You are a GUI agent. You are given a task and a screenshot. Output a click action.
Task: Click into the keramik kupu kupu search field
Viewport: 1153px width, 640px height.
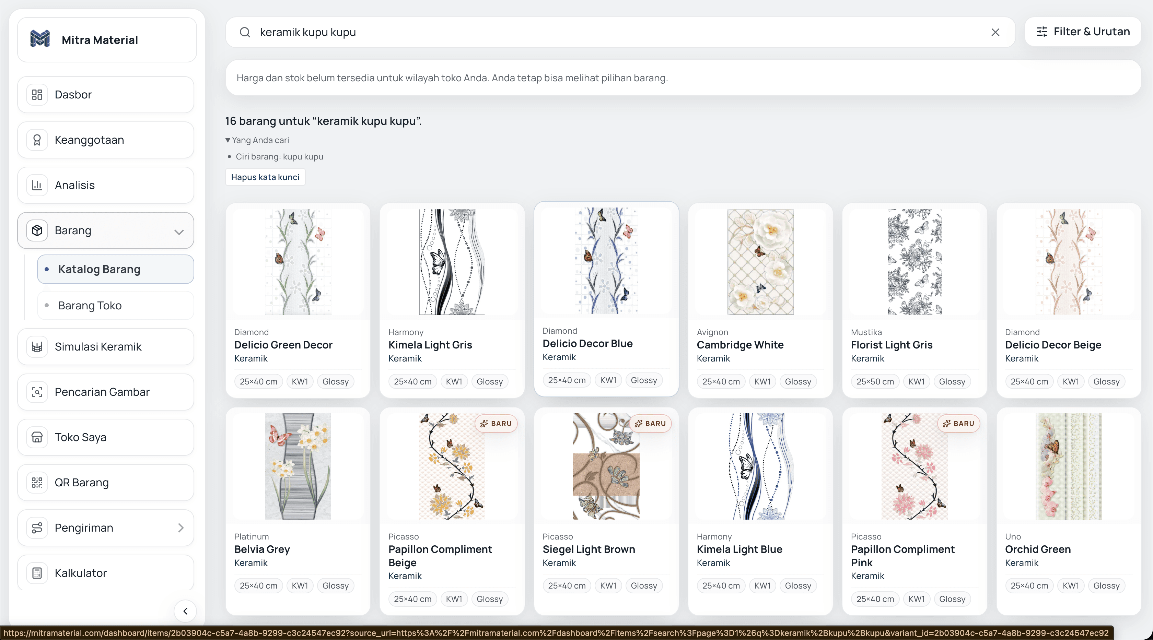620,32
